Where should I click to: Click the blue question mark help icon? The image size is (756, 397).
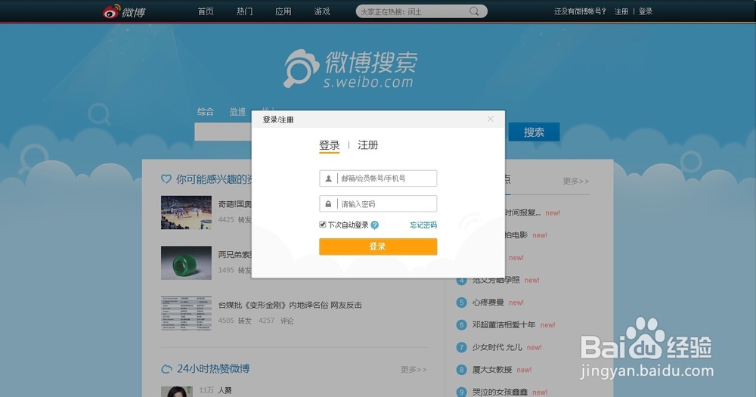point(375,225)
